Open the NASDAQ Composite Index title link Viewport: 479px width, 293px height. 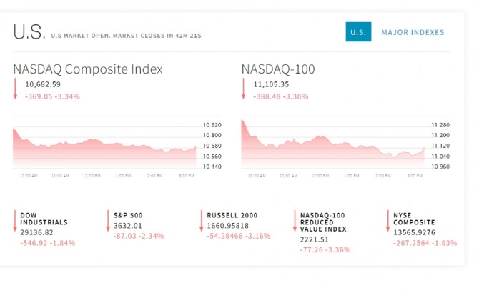(88, 69)
